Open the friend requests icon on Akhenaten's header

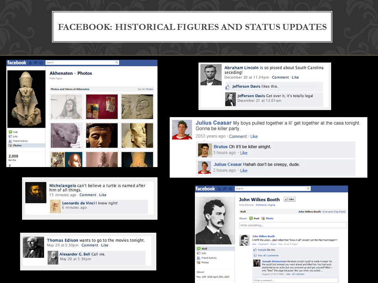click(x=30, y=62)
